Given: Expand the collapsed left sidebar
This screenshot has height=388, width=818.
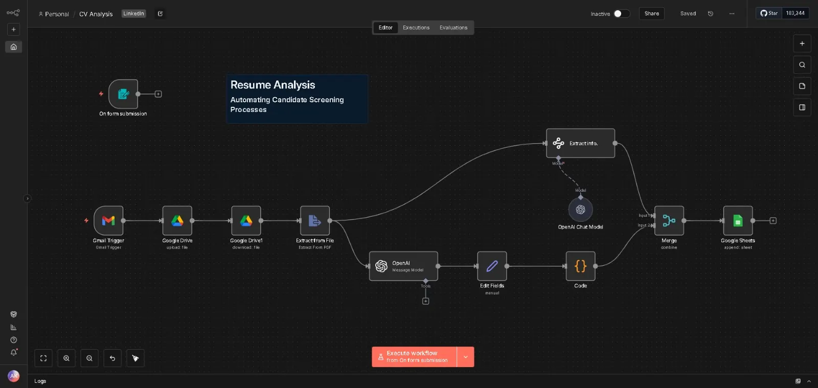Looking at the screenshot, I should click(27, 198).
